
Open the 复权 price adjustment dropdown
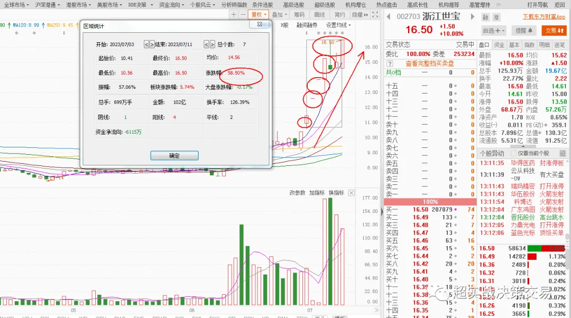coord(259,15)
